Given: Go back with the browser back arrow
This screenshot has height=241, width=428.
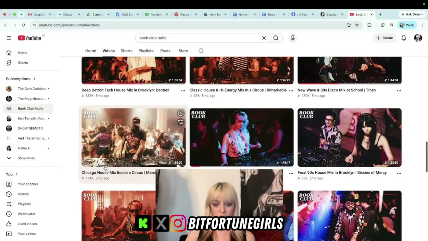Looking at the screenshot, I should (6, 25).
